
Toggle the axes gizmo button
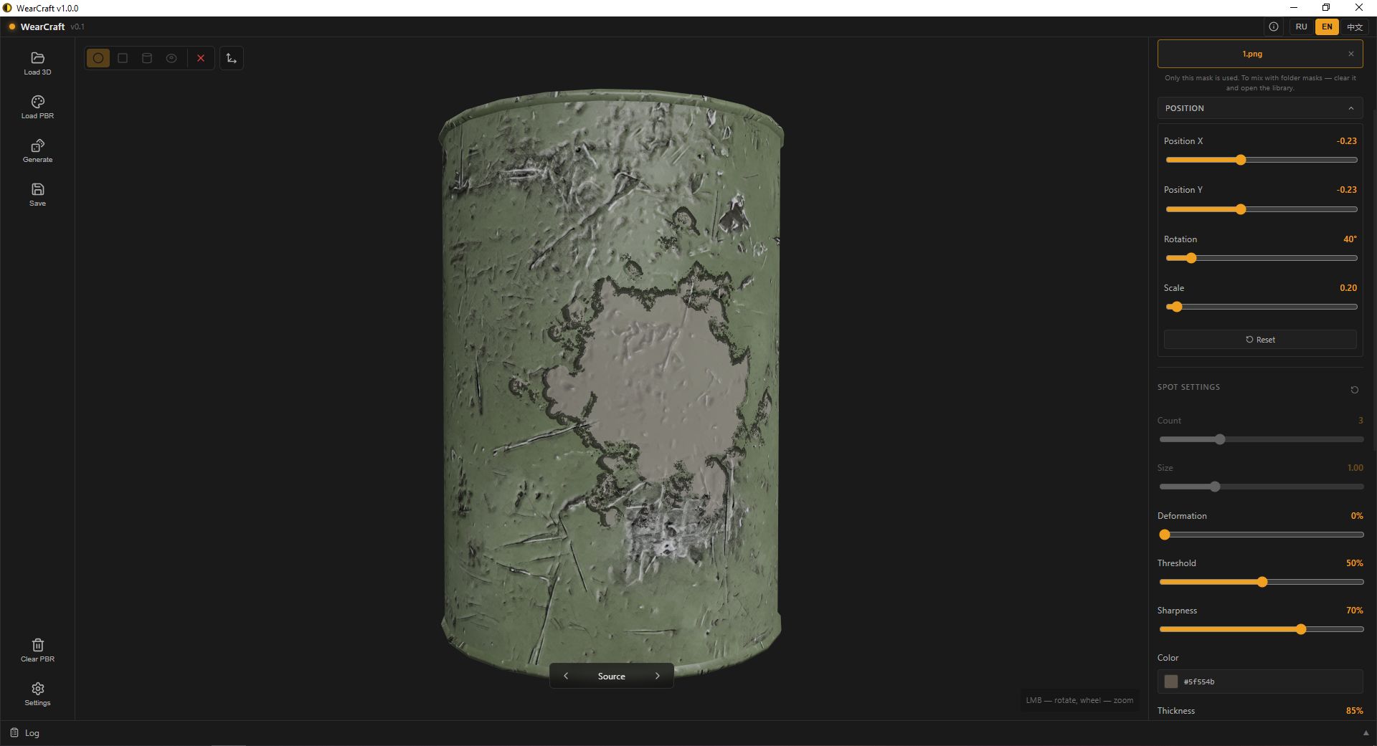click(x=231, y=58)
